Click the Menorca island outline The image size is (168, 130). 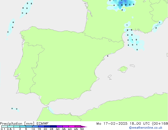[132, 66]
